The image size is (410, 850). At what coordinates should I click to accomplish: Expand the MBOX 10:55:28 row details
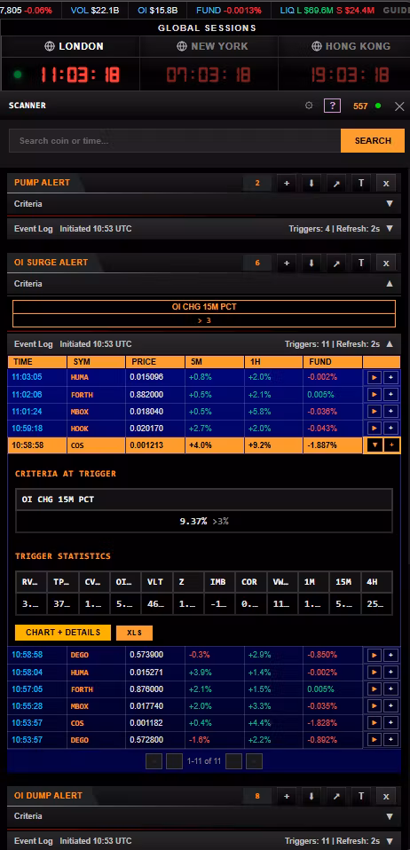coord(375,705)
